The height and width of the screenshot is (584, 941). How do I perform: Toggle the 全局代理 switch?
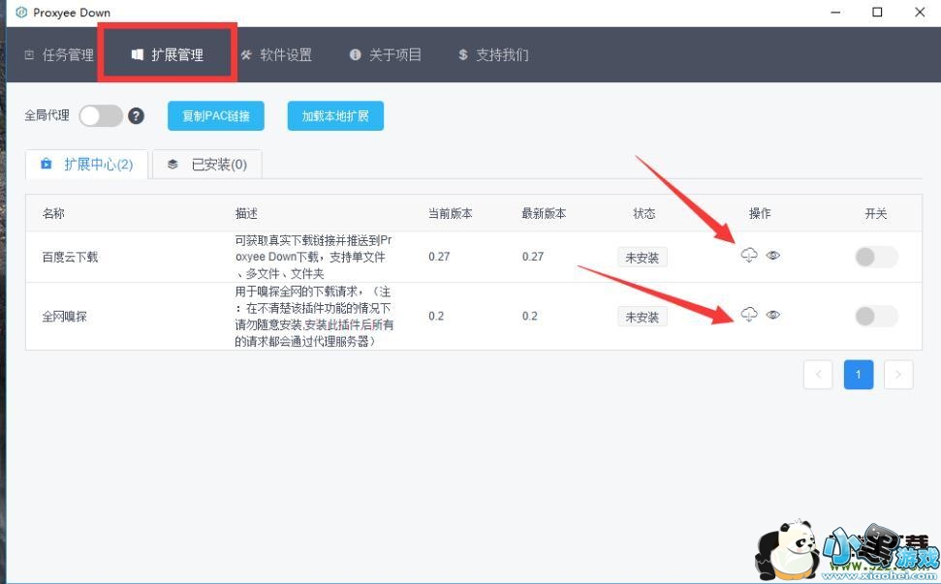[x=101, y=115]
